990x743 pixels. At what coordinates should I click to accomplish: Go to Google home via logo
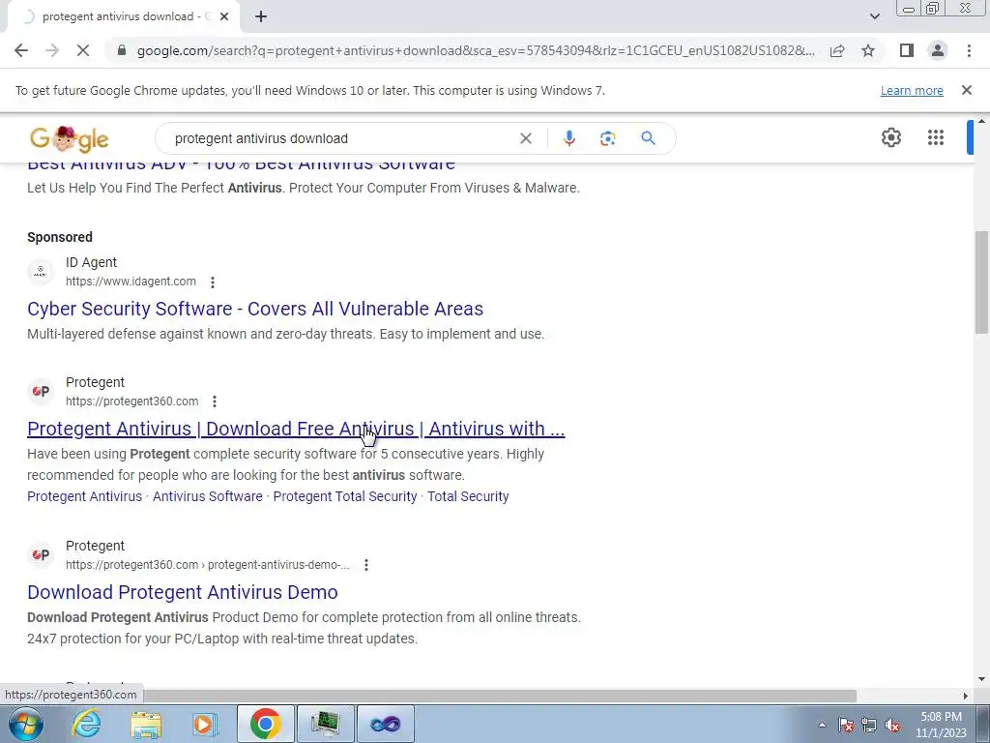69,138
